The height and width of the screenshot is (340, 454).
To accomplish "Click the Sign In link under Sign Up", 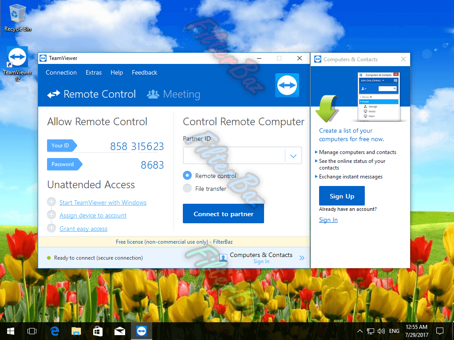I will click(328, 220).
